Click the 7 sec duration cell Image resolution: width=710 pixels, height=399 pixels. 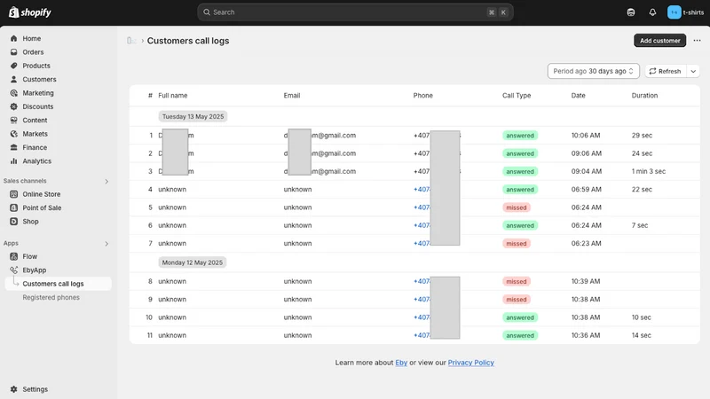point(639,225)
